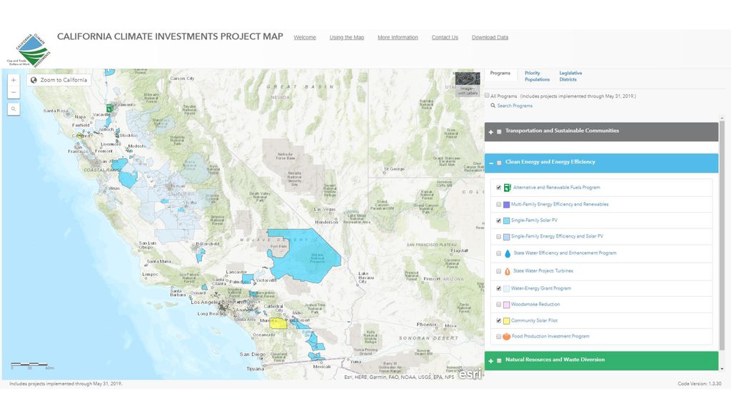Click the Alternative and Renewable Fuels pump icon
731x411 pixels.
pos(508,188)
